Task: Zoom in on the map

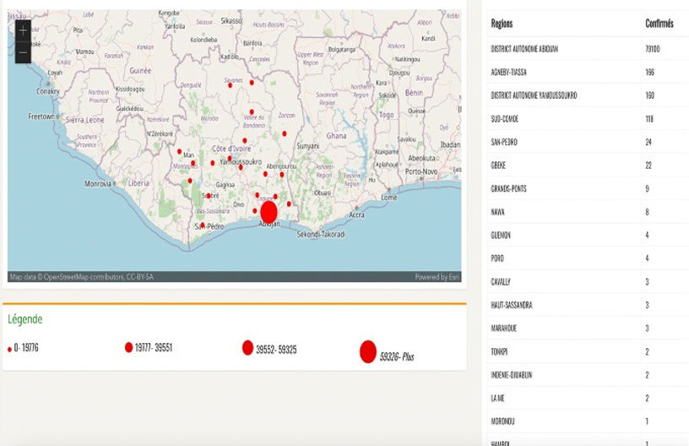Action: coord(23,30)
